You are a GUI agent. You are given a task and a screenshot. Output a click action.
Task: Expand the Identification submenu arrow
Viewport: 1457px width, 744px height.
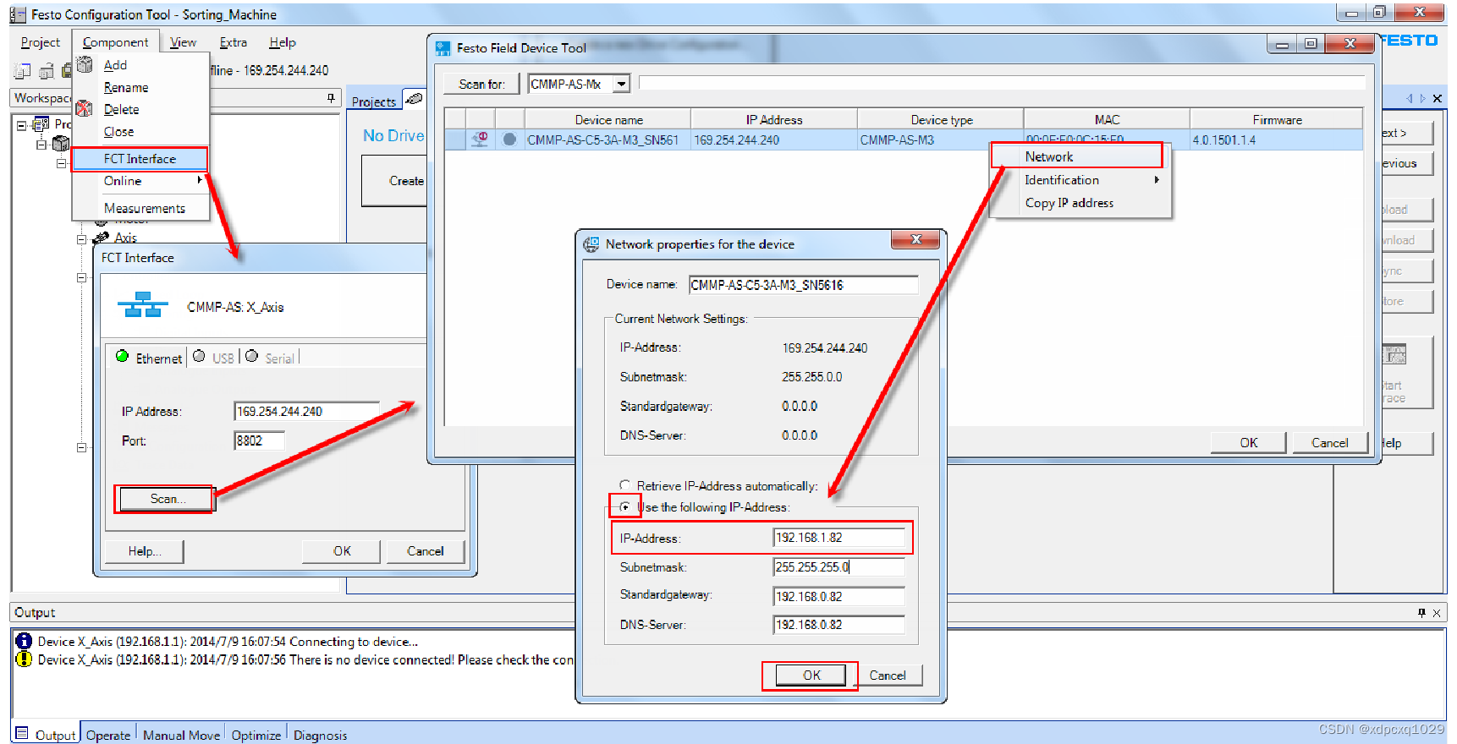pyautogui.click(x=1157, y=179)
